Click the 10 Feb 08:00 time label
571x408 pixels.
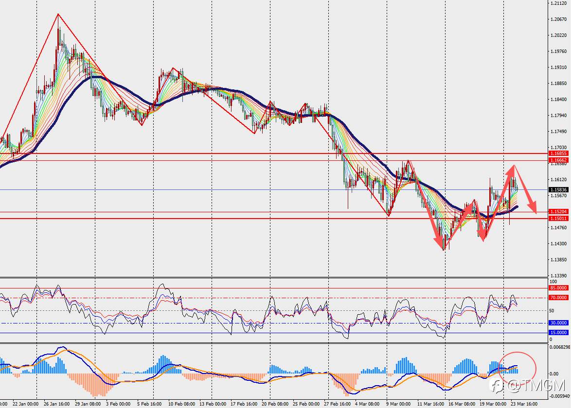[x=181, y=404]
